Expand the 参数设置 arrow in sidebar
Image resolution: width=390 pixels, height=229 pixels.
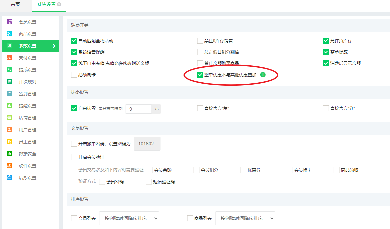tap(54, 46)
